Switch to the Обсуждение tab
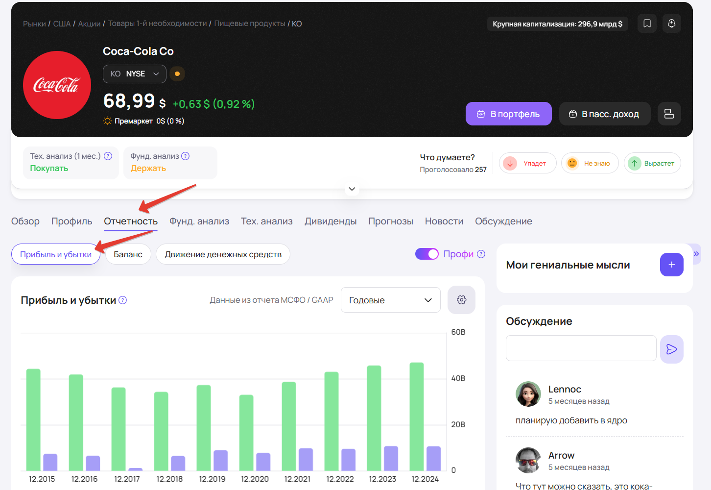The height and width of the screenshot is (490, 711). (x=503, y=221)
